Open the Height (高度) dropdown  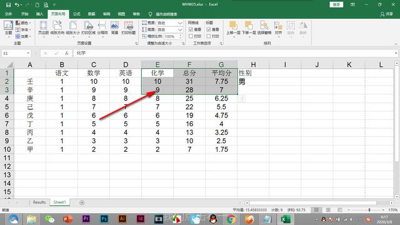tap(181, 29)
